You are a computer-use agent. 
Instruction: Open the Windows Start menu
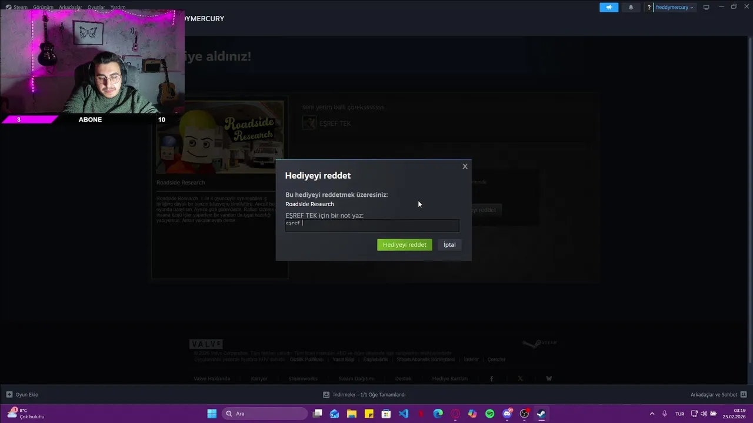pos(212,414)
